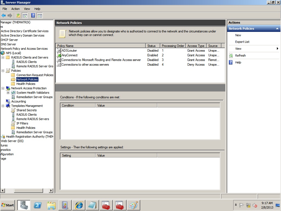The width and height of the screenshot is (281, 211).
Task: Click the Forward arrow toolbar icon
Action: pyautogui.click(x=10, y=15)
